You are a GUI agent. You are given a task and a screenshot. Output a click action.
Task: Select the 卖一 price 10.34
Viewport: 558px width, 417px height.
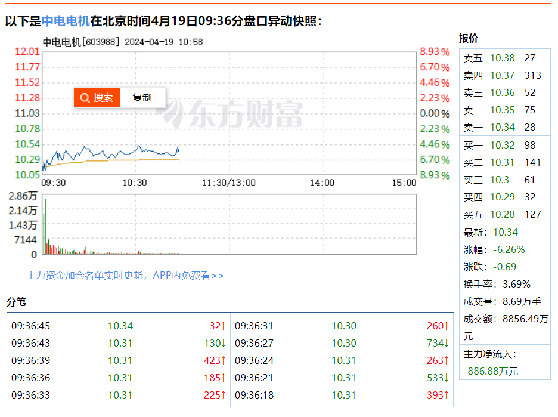pos(503,127)
